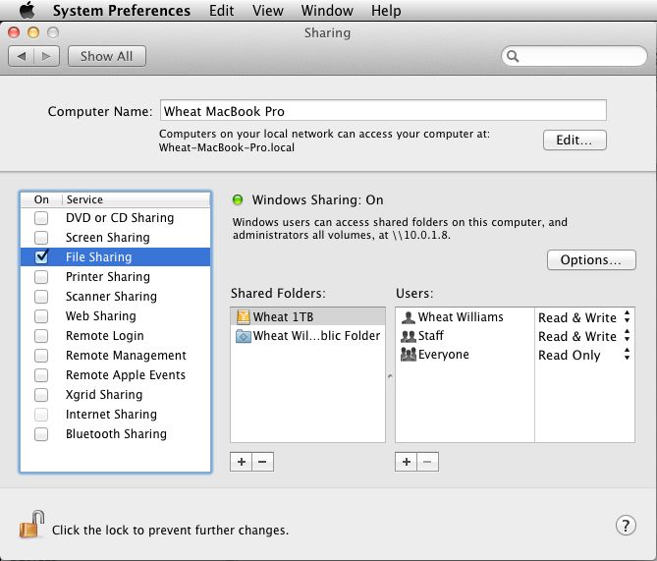The height and width of the screenshot is (561, 657).
Task: Select the Wheat 1TB shared folder
Action: [x=308, y=317]
